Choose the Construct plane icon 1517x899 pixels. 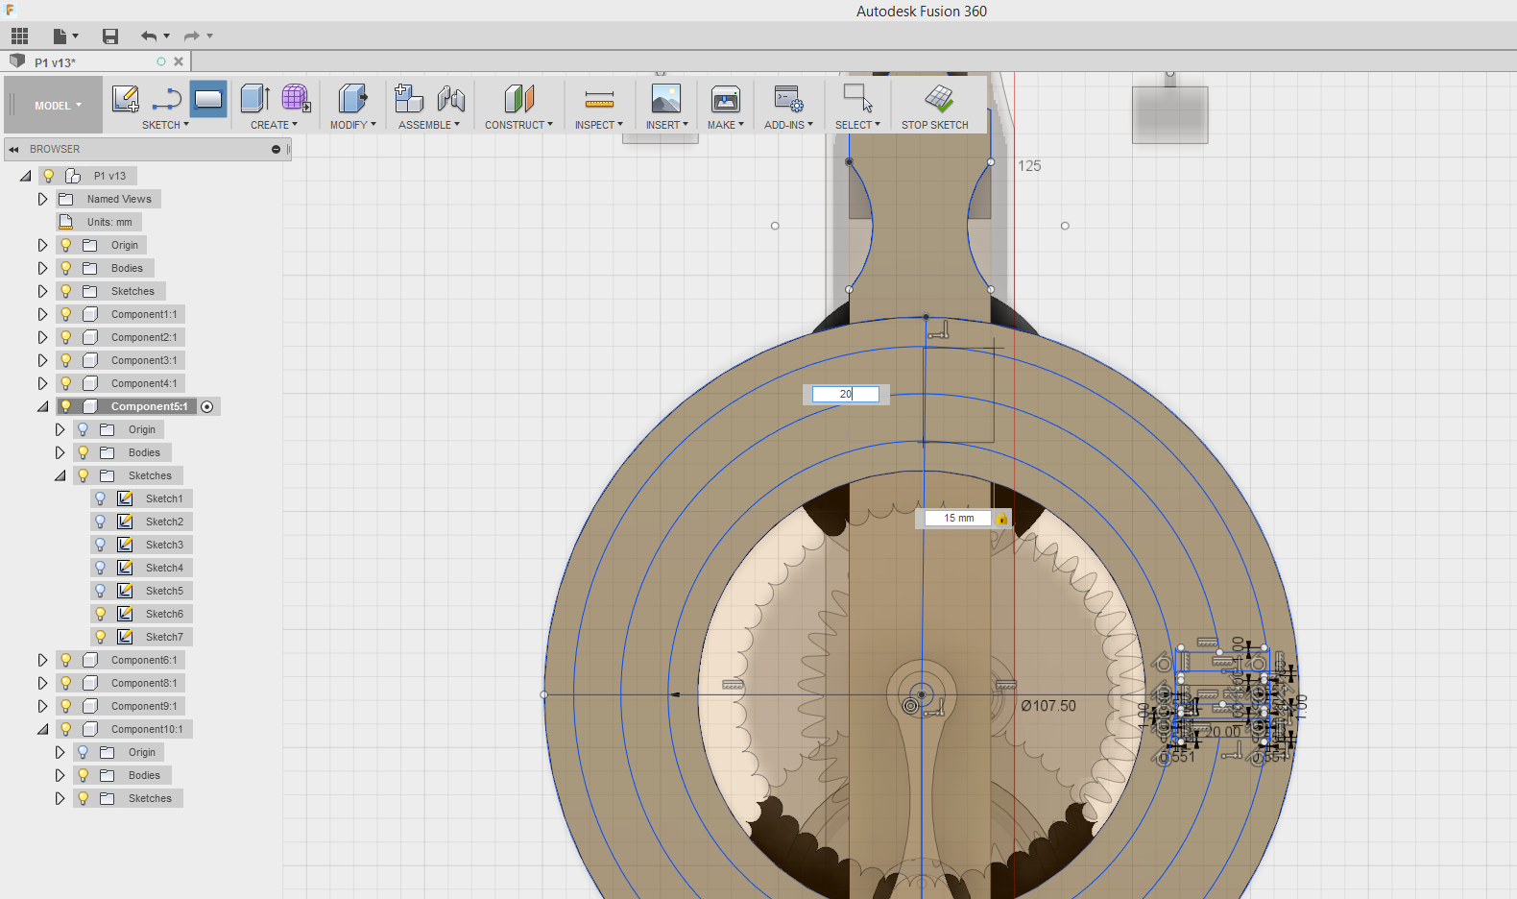pos(518,98)
